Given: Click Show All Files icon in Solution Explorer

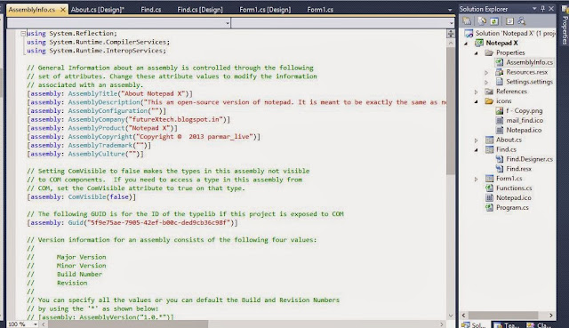Looking at the screenshot, I should point(482,21).
